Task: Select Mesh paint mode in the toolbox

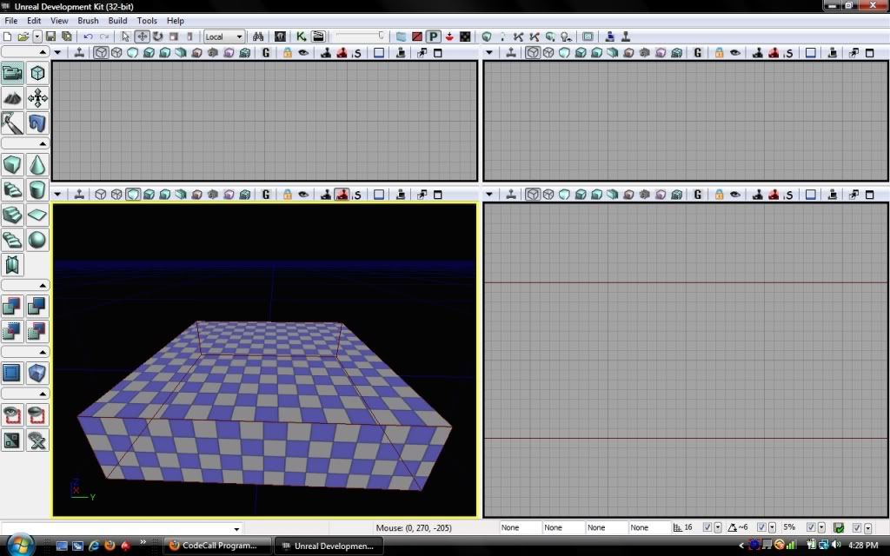Action: pyautogui.click(x=12, y=123)
